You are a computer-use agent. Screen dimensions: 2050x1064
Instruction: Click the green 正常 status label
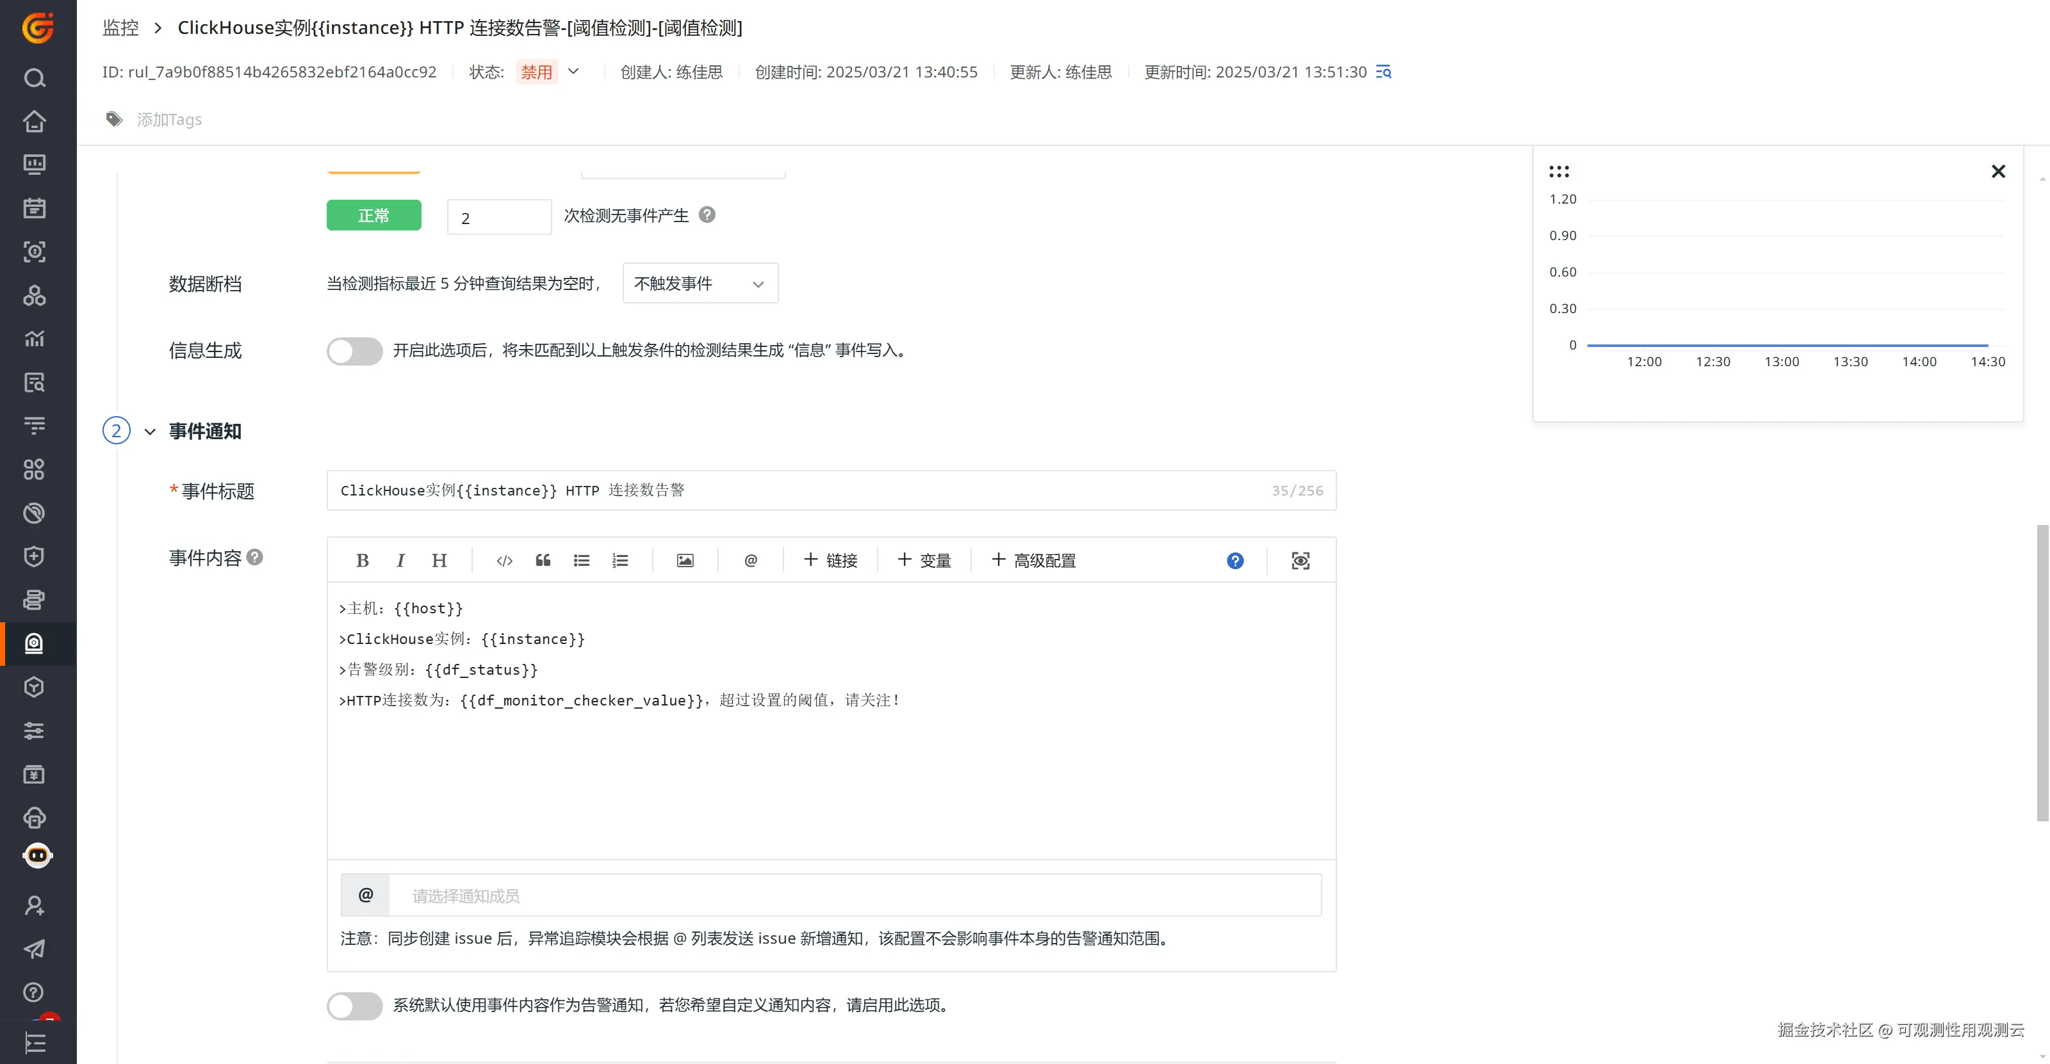click(x=374, y=216)
